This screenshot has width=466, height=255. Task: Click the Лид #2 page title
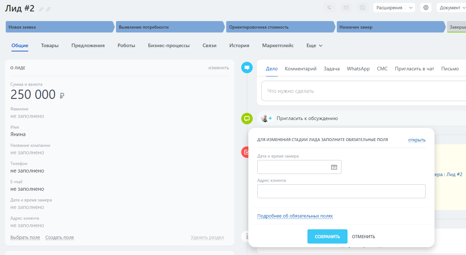pyautogui.click(x=20, y=9)
